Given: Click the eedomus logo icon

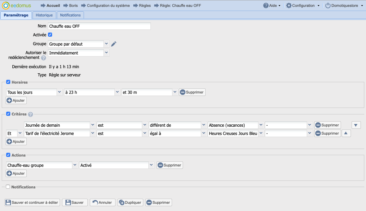Looking at the screenshot, I should (x=5, y=5).
